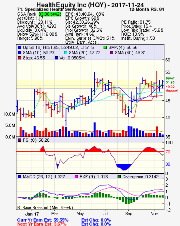Image resolution: width=180 pixels, height=226 pixels.
Task: Click the green SMA (4) legend swatch
Action: [105, 47]
